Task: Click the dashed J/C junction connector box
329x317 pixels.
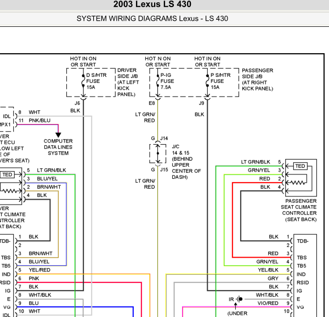Action: pos(158,154)
